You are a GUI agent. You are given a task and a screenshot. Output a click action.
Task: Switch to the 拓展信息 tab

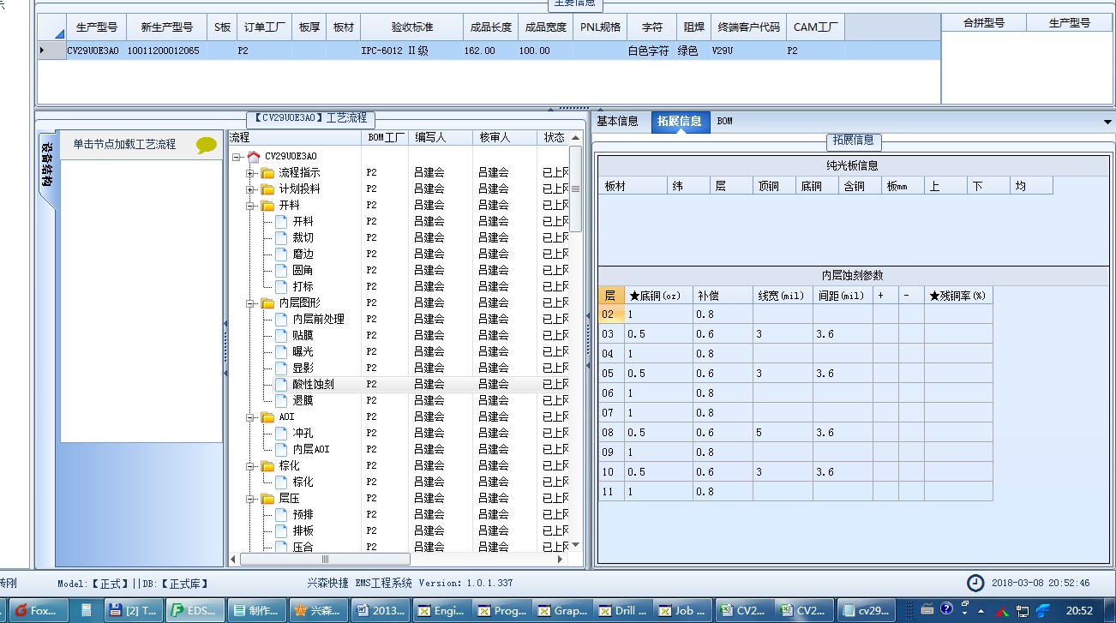680,122
